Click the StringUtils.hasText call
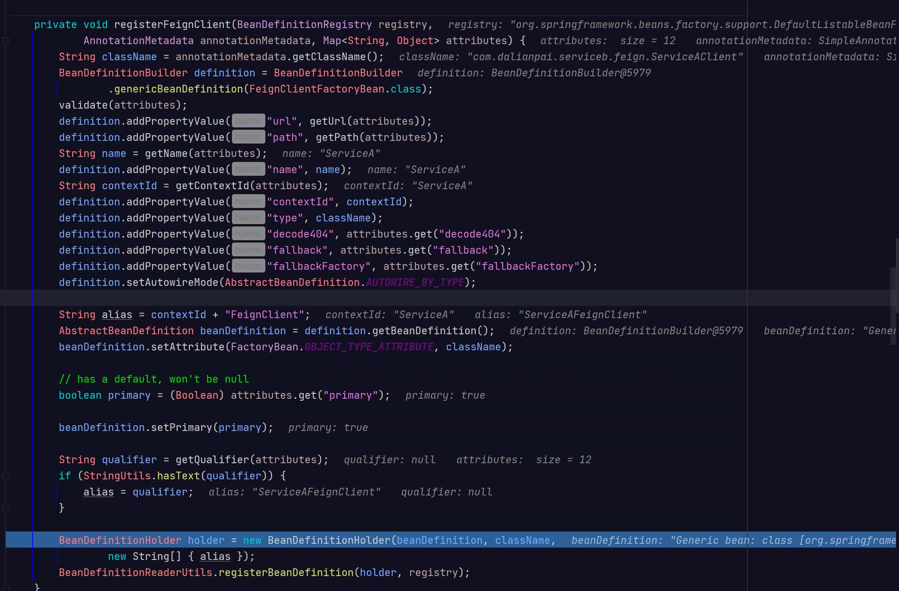Viewport: 899px width, 591px height. (141, 476)
